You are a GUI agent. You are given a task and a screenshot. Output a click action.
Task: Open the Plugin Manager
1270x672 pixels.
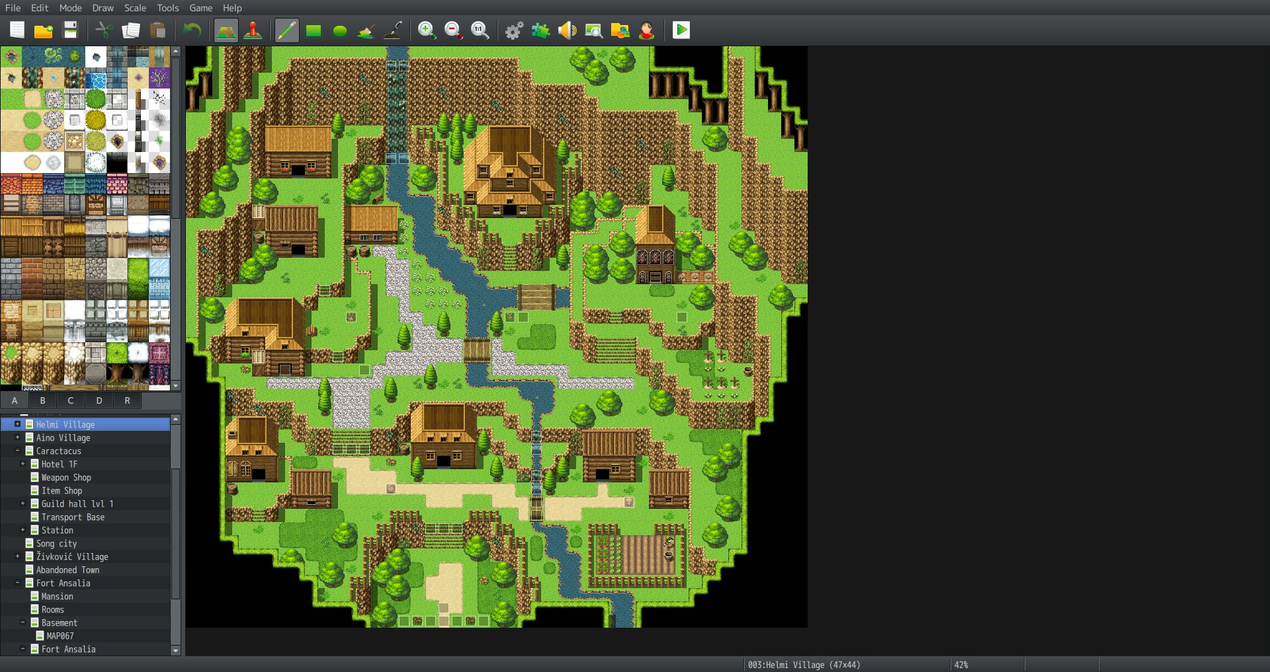tap(541, 30)
